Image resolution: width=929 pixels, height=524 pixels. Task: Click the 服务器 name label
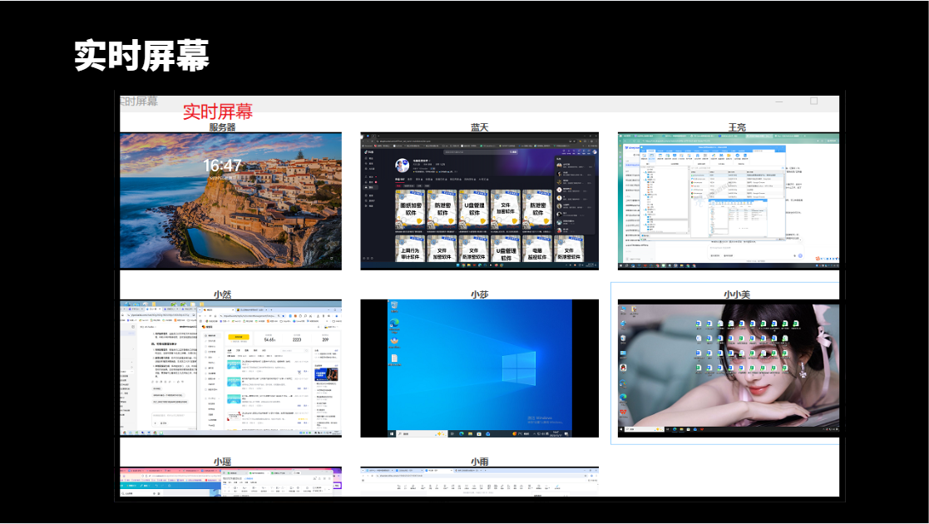tap(222, 127)
